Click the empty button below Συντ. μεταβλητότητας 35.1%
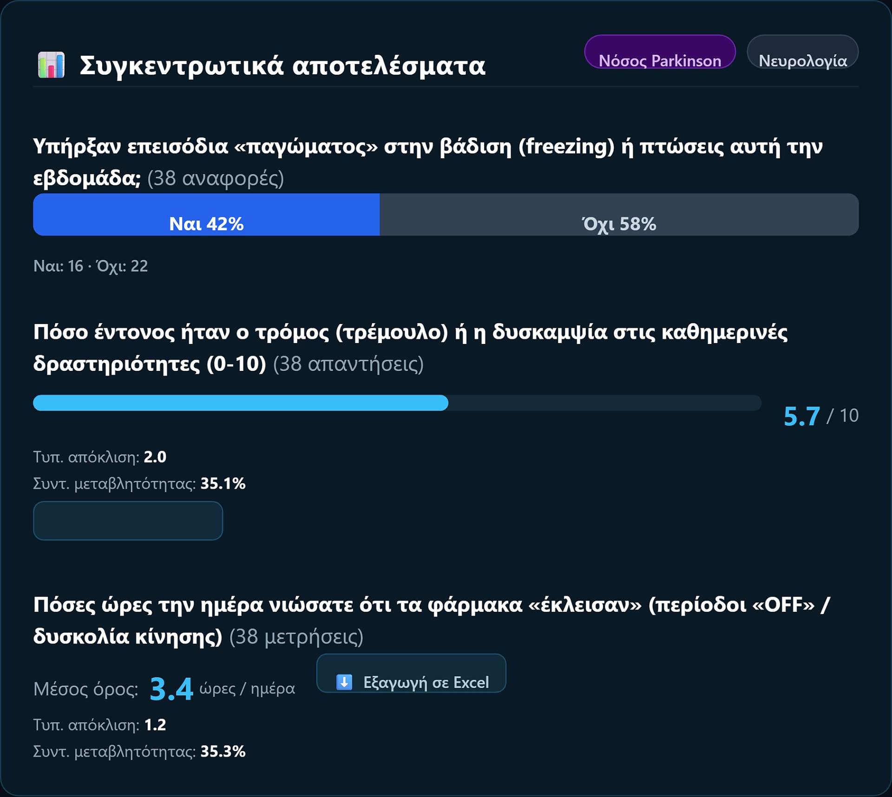Viewport: 892px width, 797px height. point(128,520)
